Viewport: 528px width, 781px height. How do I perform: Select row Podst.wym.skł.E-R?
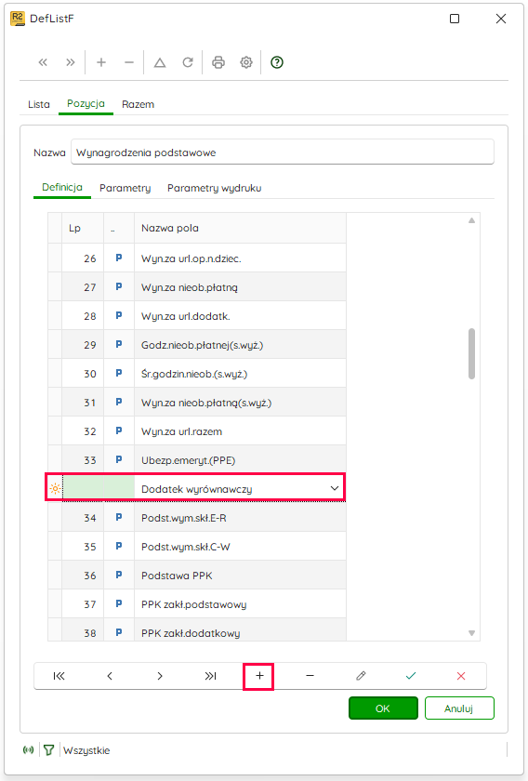(x=197, y=518)
